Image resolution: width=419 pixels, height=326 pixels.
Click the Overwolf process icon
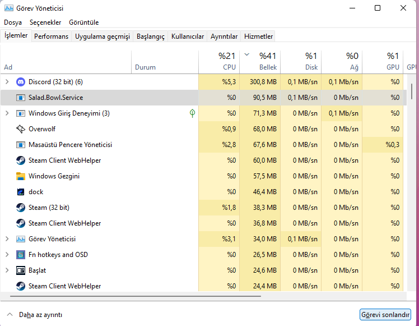coord(21,129)
